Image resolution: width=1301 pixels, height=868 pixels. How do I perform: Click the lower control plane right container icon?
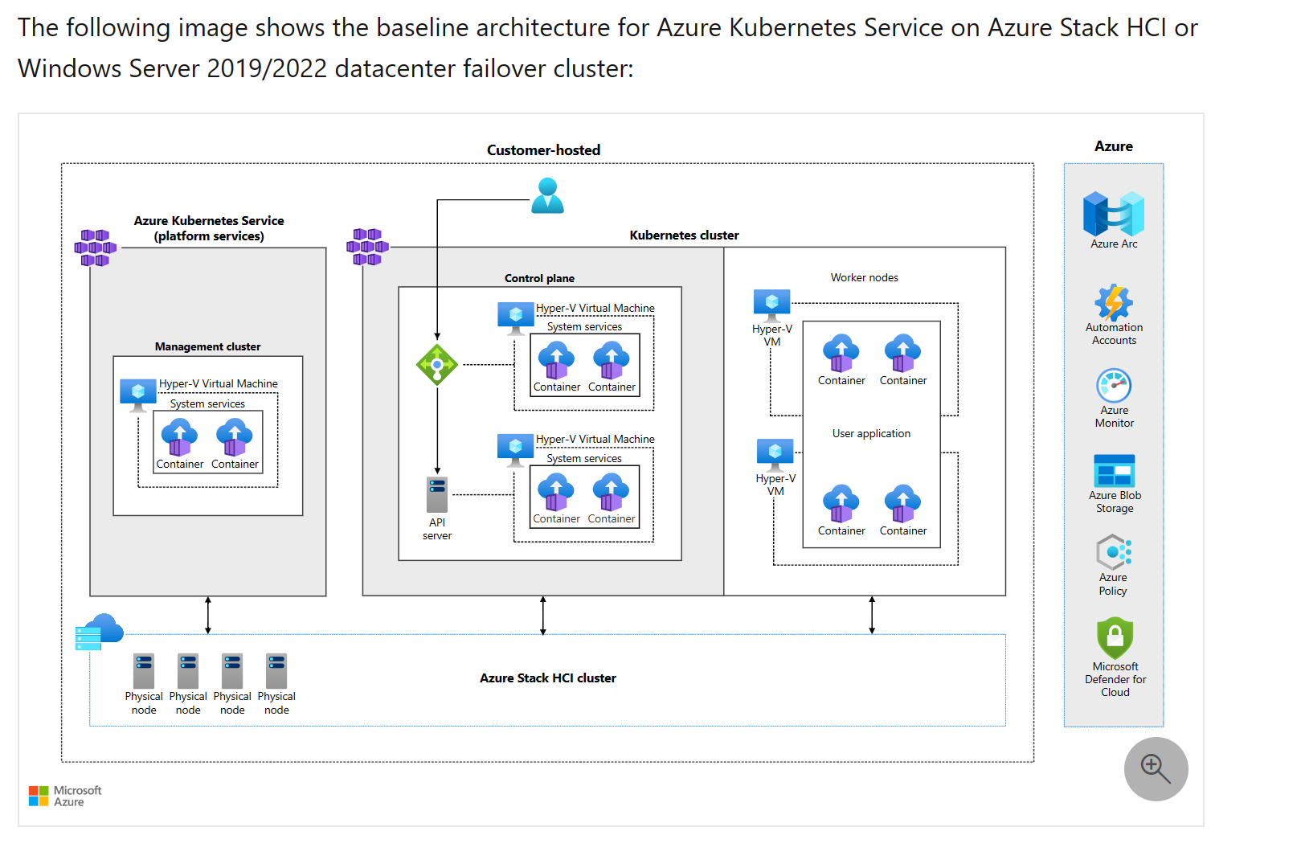point(611,492)
